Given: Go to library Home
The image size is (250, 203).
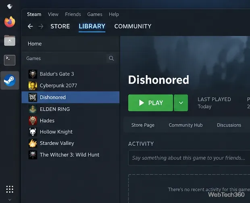Looking at the screenshot, I should tap(71, 44).
